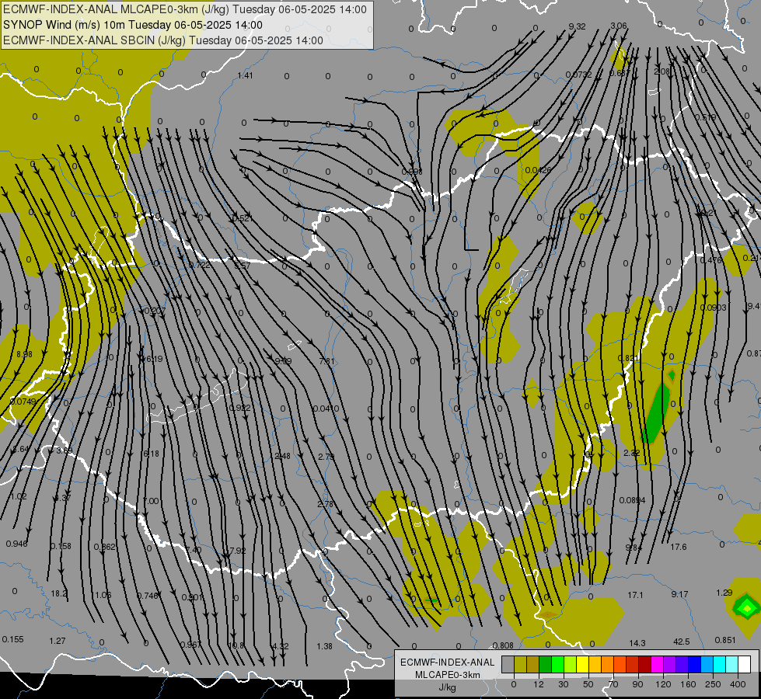
Task: Click the elongated dark green CAPE patch
Action: 656,413
